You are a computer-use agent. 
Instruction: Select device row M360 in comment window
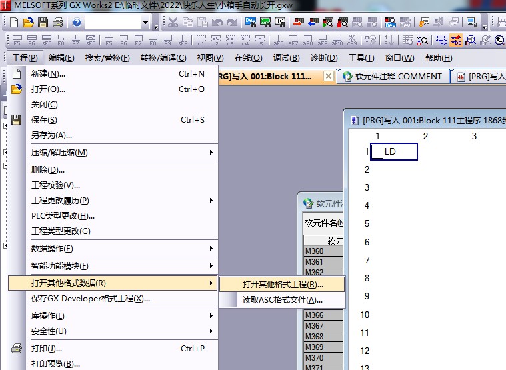click(x=323, y=251)
